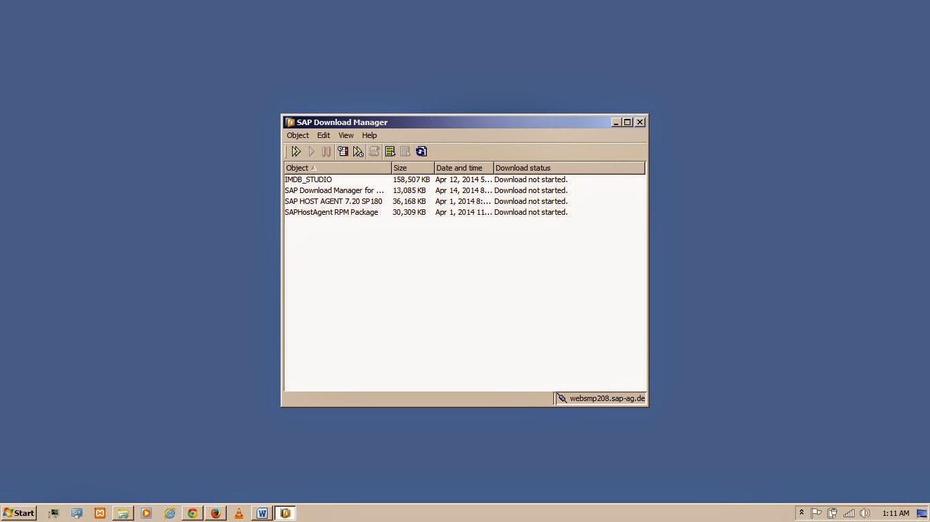Click the grayed single-arrow Start download icon
Viewport: 930px width, 522px height.
tap(312, 152)
